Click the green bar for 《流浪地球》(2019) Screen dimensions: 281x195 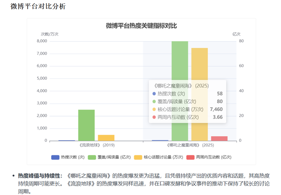pos(86,125)
